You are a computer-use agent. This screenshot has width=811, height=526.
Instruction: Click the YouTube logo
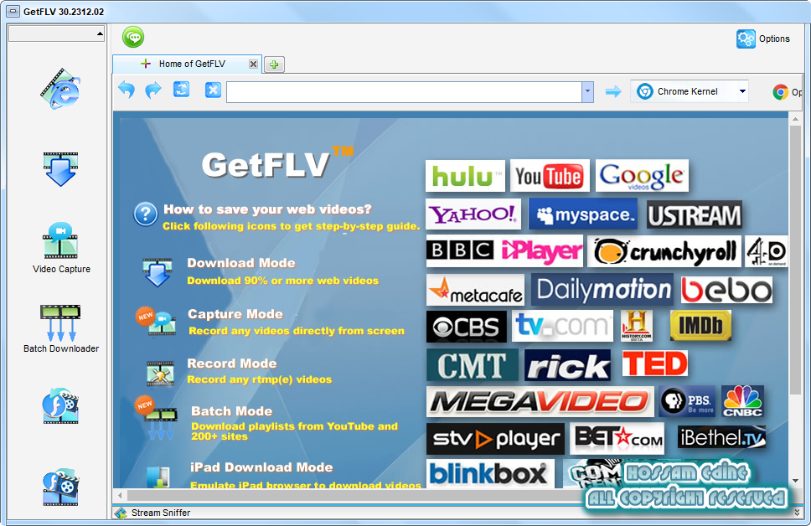550,176
